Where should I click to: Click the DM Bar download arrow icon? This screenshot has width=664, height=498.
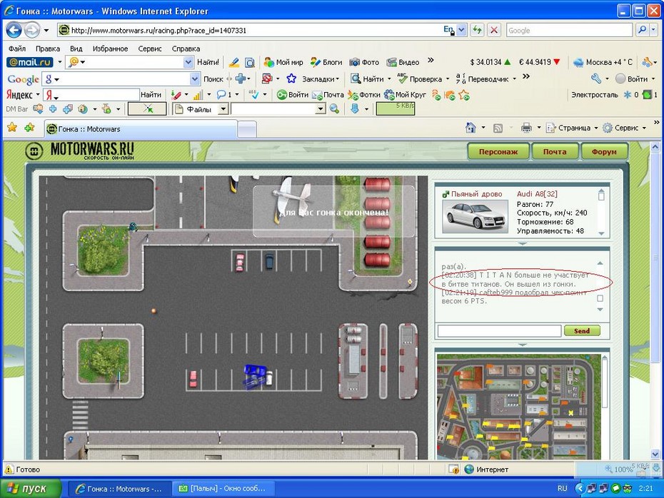[355, 109]
